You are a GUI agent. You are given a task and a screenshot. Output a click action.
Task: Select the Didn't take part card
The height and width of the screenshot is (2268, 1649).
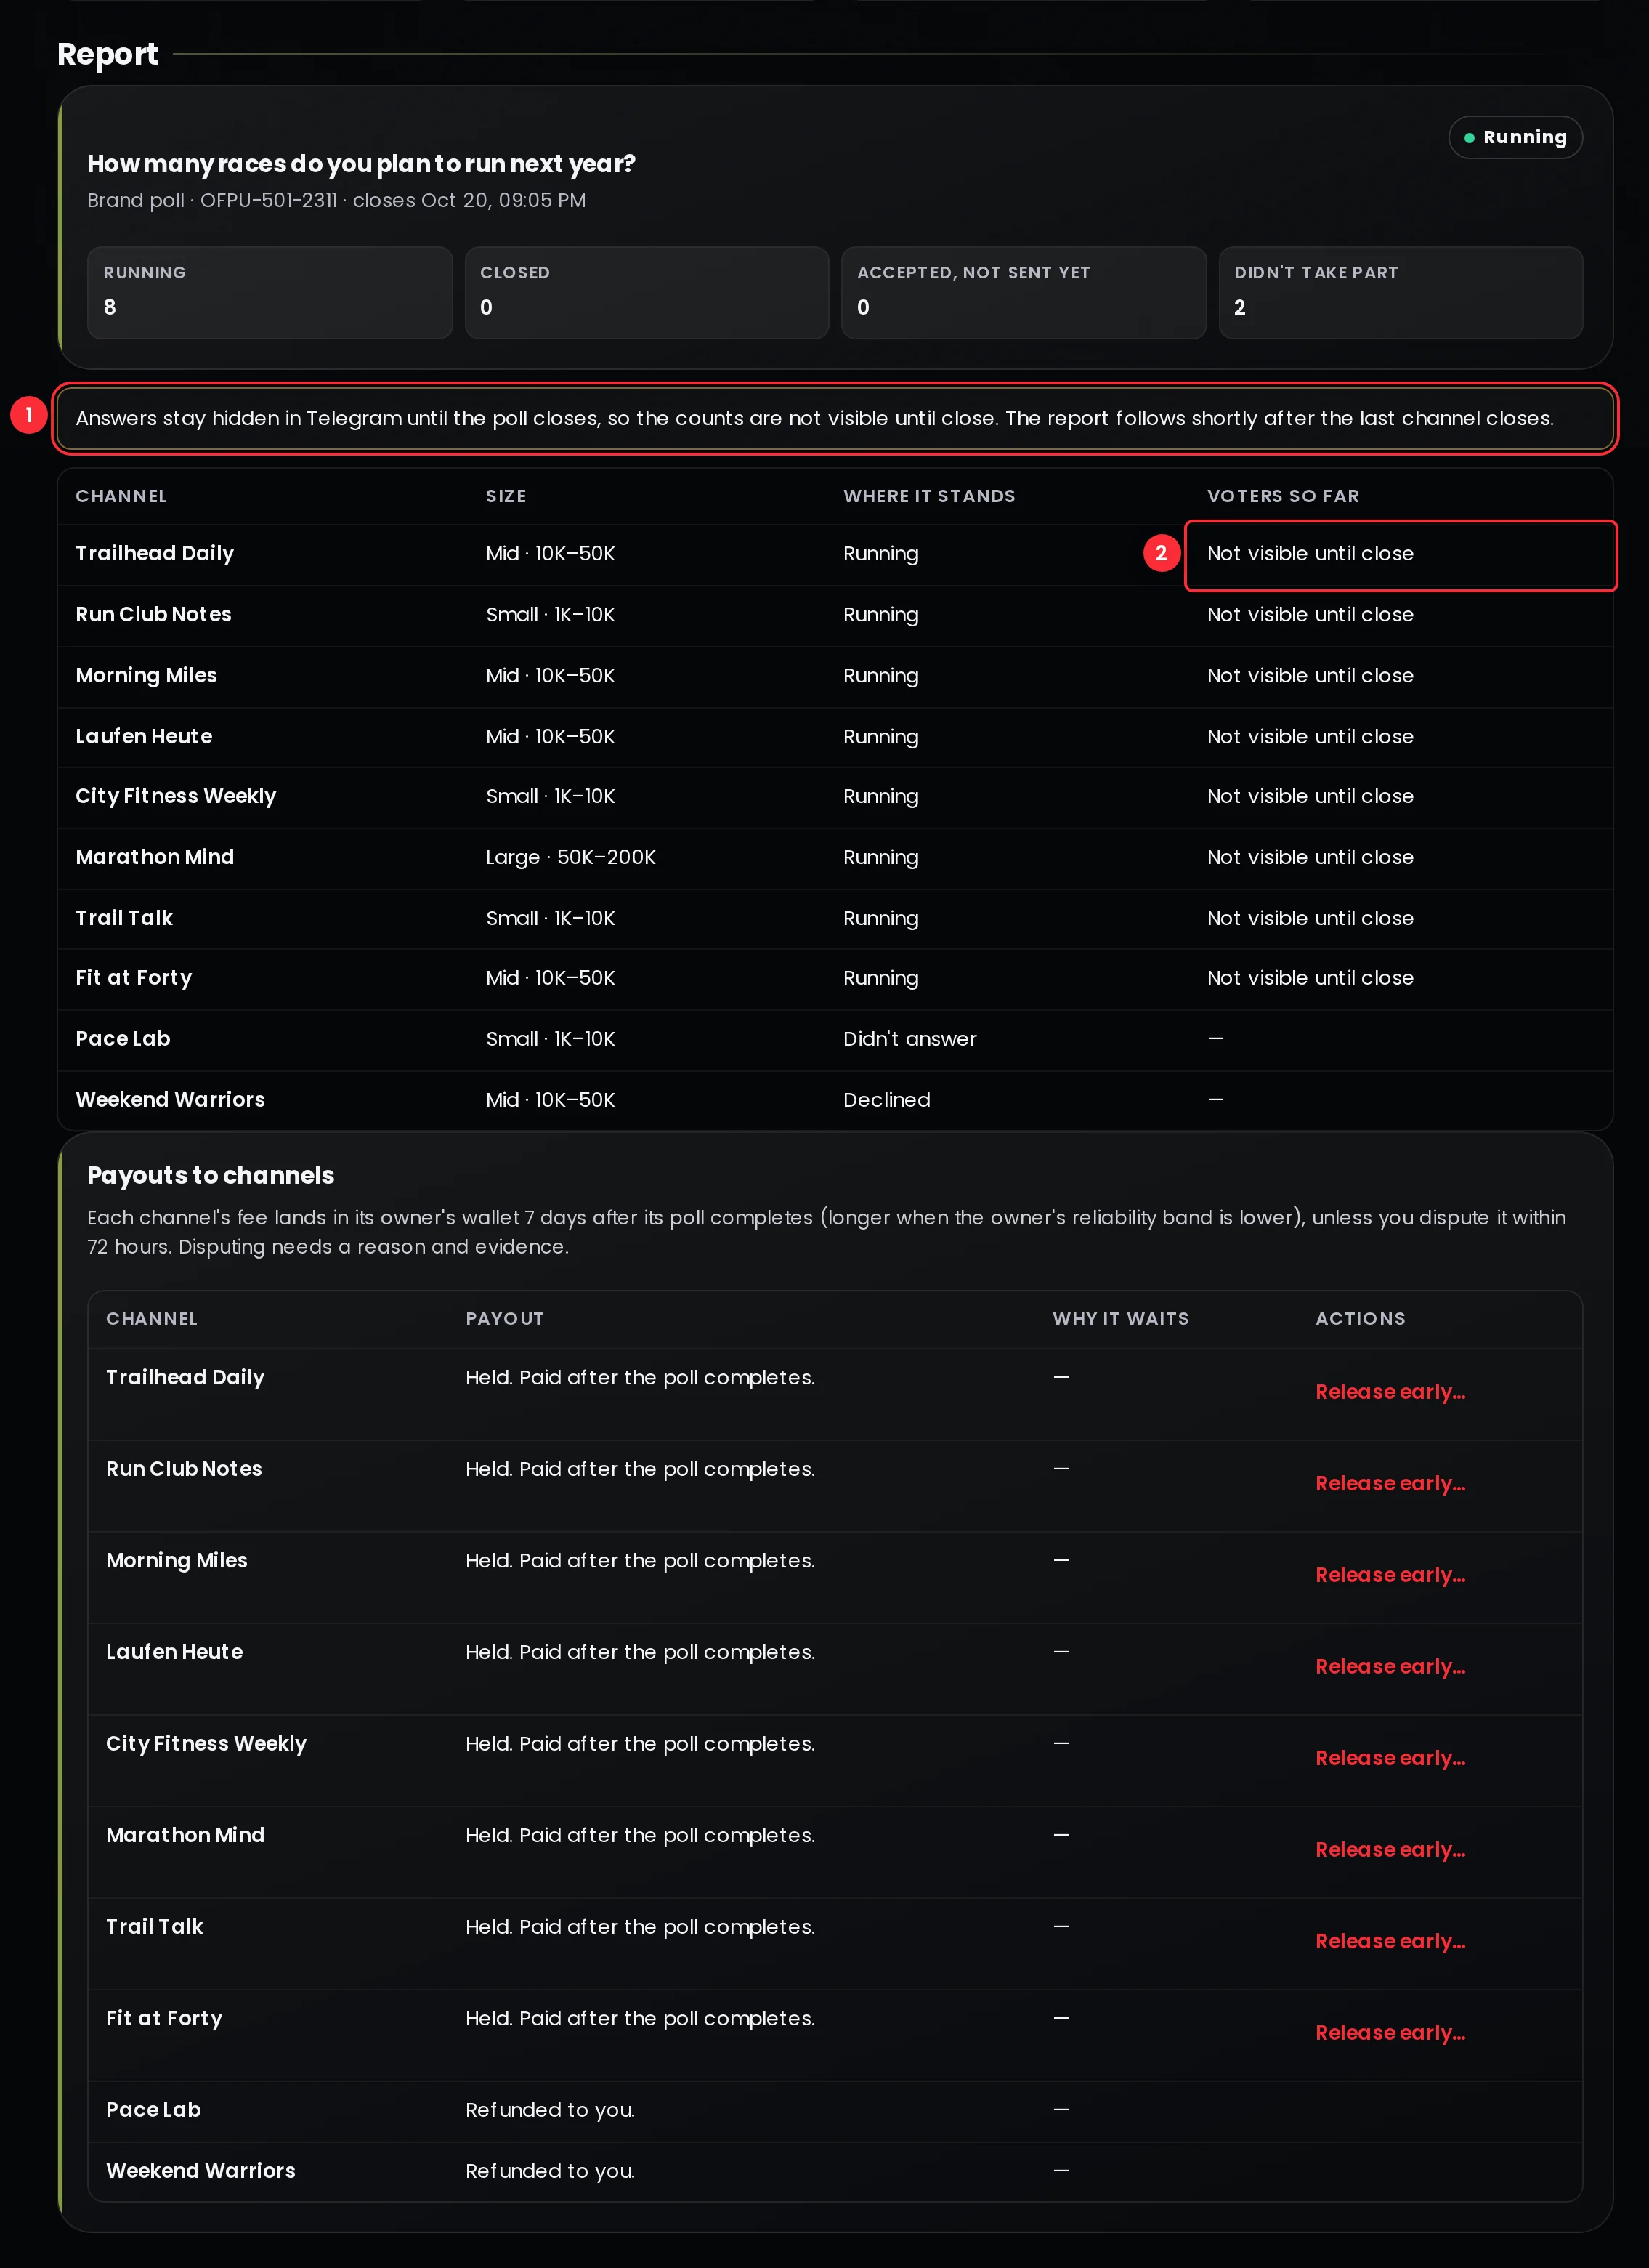tap(1400, 292)
